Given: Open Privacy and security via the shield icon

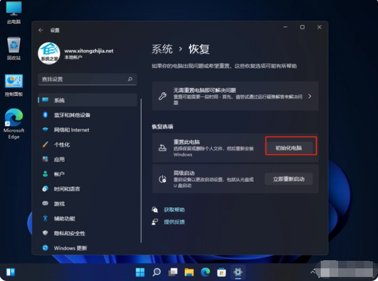Looking at the screenshot, I should point(45,233).
